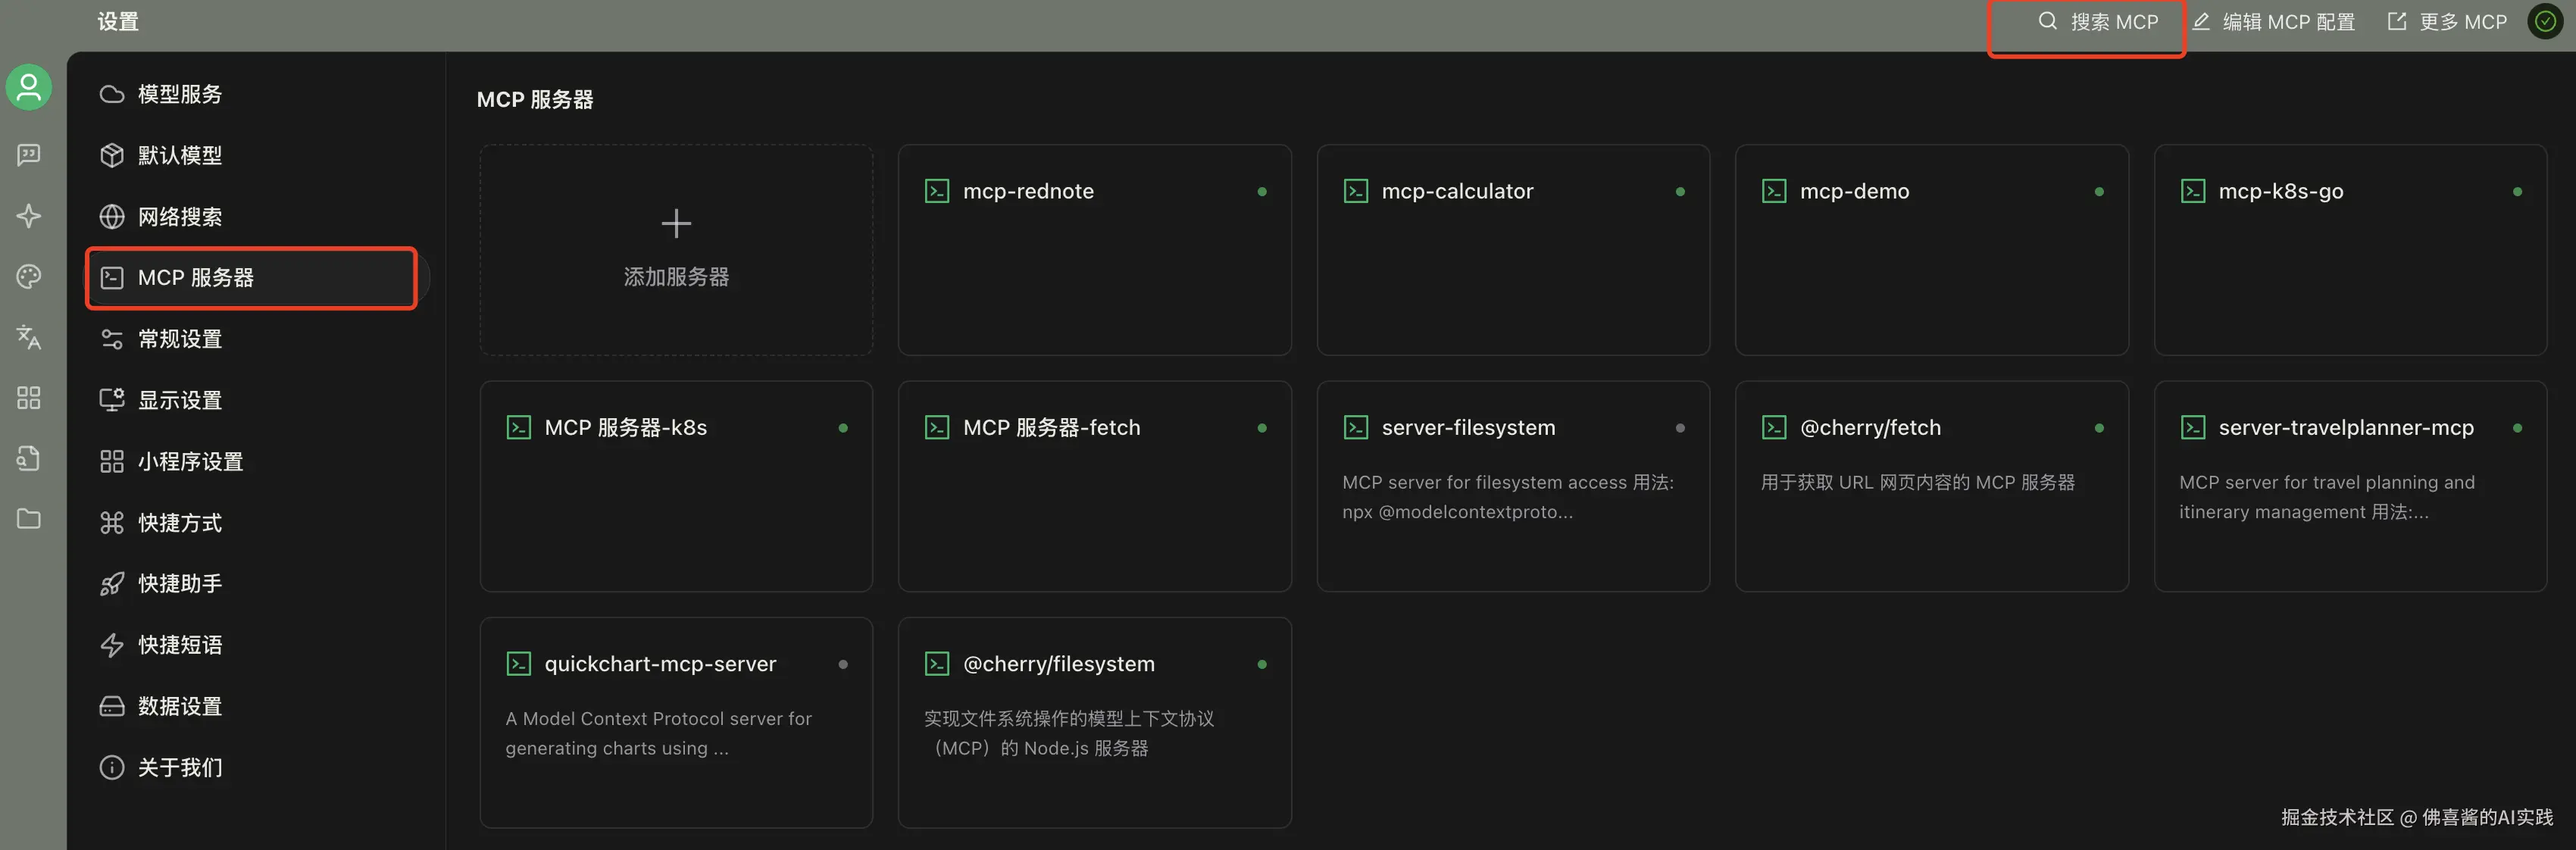Image resolution: width=2576 pixels, height=850 pixels.
Task: Click the 添加服务器 add server card
Action: 676,249
